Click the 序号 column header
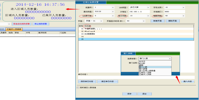This screenshot has width=199, height=100. pyautogui.click(x=81, y=26)
